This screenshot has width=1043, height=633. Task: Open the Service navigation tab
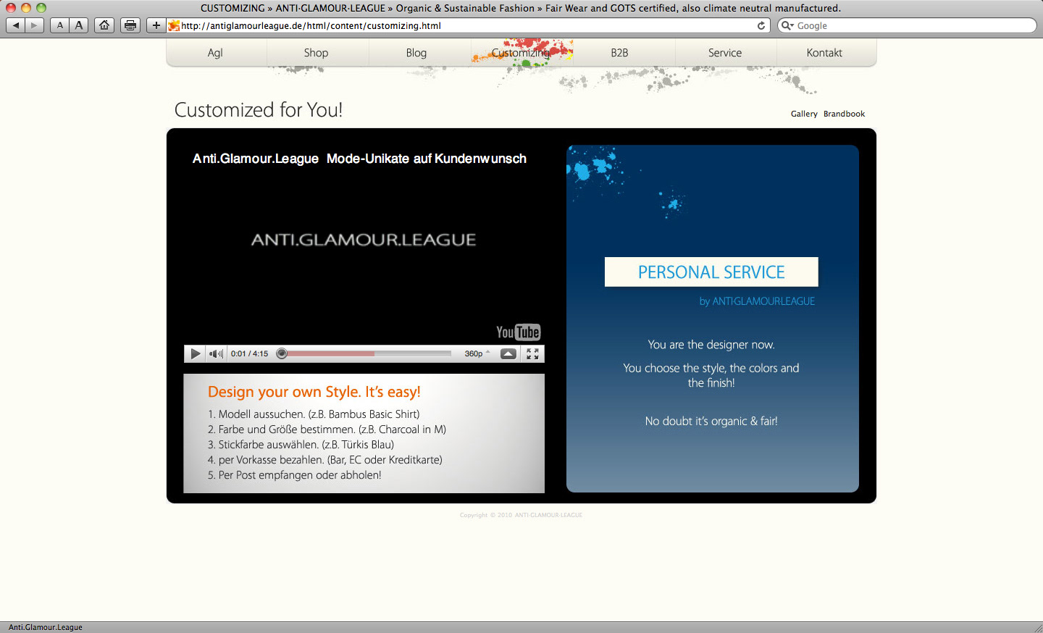[x=725, y=53]
